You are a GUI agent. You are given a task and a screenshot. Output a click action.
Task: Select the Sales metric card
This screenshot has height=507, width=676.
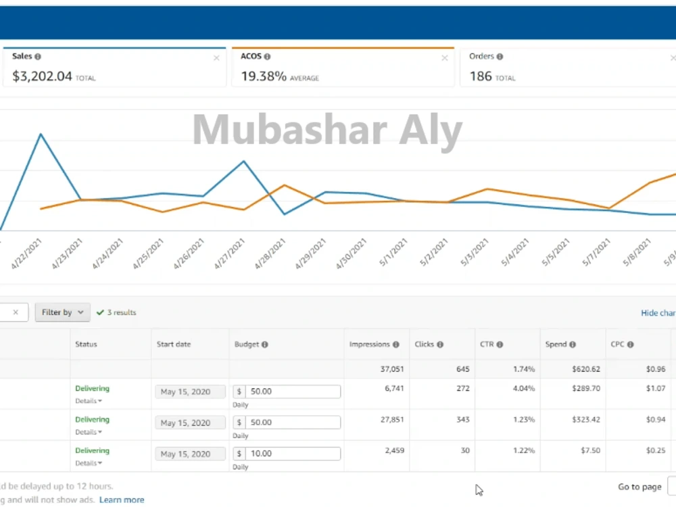click(114, 67)
